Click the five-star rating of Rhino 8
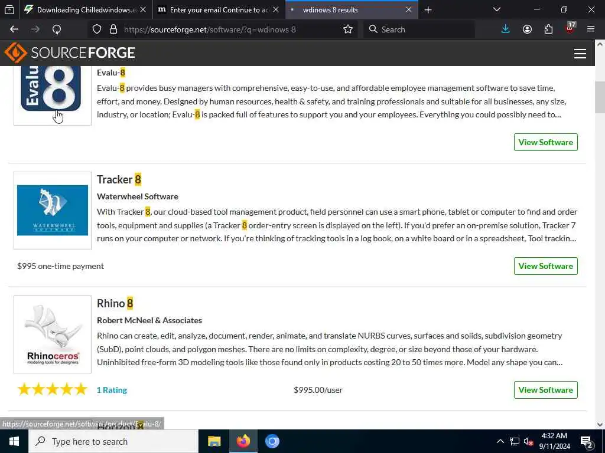This screenshot has height=453, width=605. tap(53, 389)
